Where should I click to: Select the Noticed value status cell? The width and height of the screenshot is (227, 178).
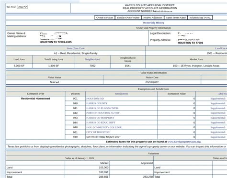pyautogui.click(x=55, y=82)
